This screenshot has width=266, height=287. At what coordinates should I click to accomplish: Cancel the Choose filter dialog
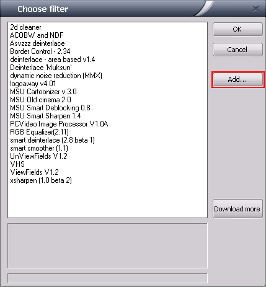click(237, 50)
